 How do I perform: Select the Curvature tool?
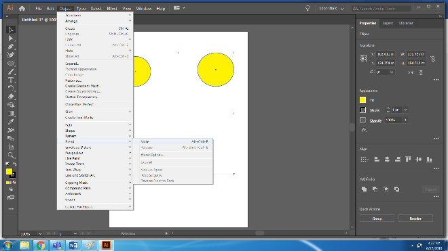pyautogui.click(x=11, y=55)
